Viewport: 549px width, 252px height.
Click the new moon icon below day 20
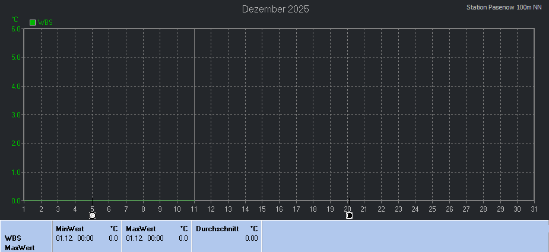[x=349, y=215]
